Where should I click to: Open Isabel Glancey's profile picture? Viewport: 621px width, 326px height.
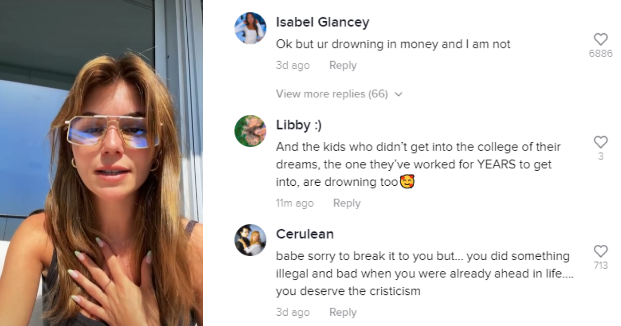(250, 28)
